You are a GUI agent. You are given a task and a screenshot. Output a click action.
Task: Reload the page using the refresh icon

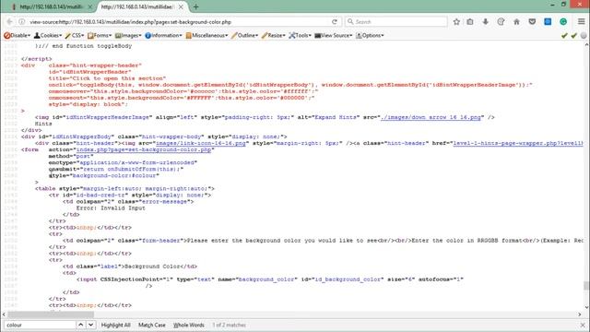[x=334, y=22]
